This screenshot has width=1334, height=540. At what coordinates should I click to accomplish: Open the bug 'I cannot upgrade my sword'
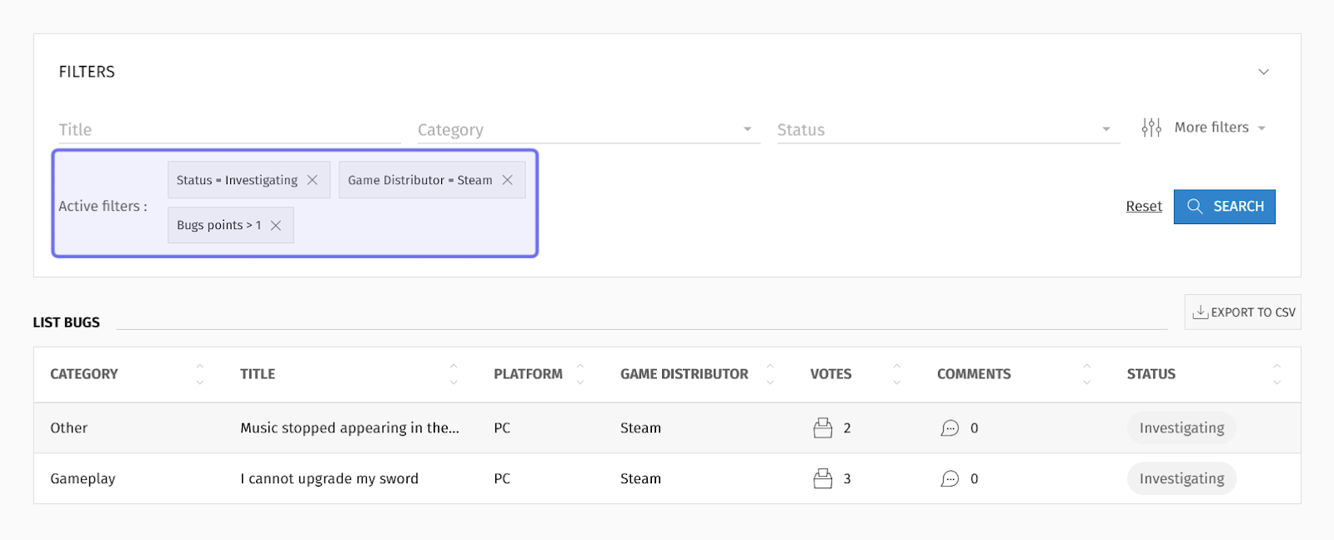[329, 478]
